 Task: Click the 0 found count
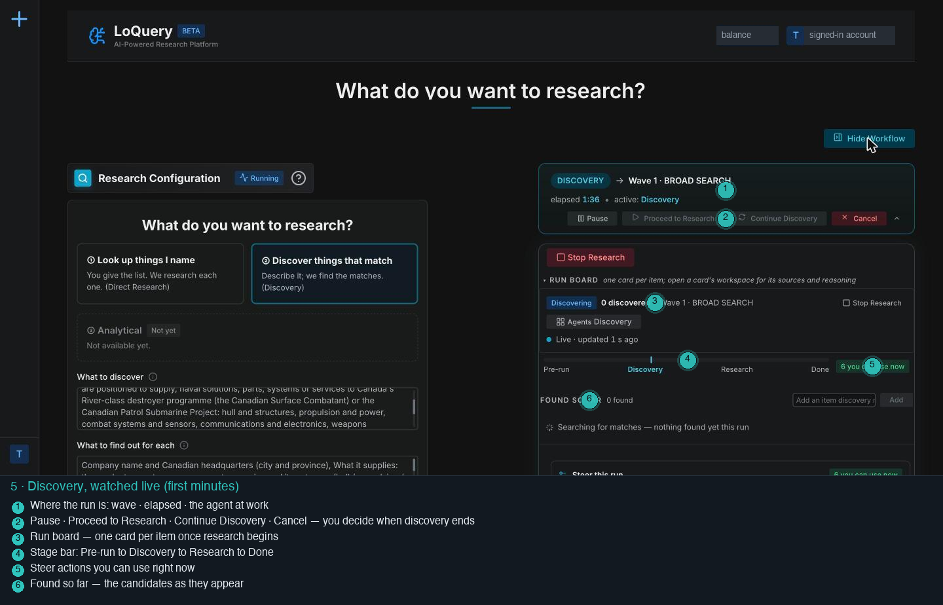(619, 400)
